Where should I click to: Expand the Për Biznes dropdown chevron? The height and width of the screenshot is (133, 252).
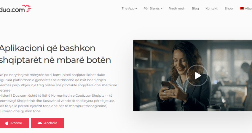pos(161,9)
